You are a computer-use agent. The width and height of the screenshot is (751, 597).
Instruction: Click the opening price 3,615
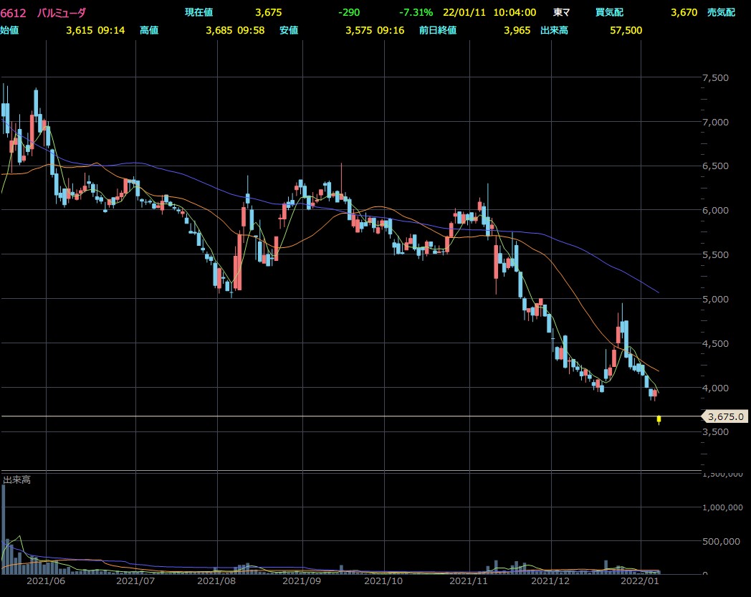point(79,30)
